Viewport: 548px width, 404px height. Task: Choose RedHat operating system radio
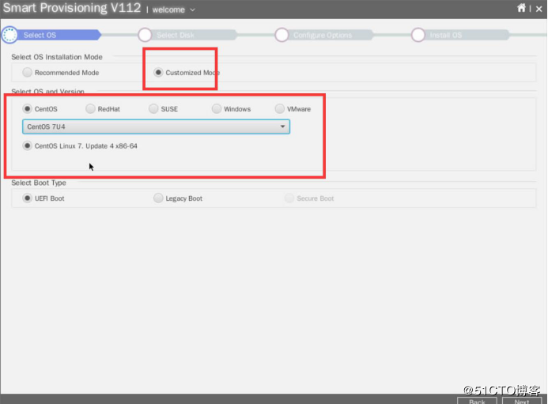coord(90,108)
